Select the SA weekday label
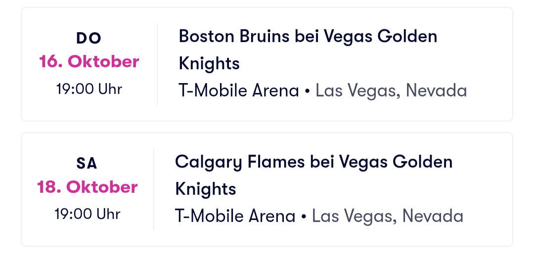Image resolution: width=534 pixels, height=255 pixels. (x=87, y=164)
